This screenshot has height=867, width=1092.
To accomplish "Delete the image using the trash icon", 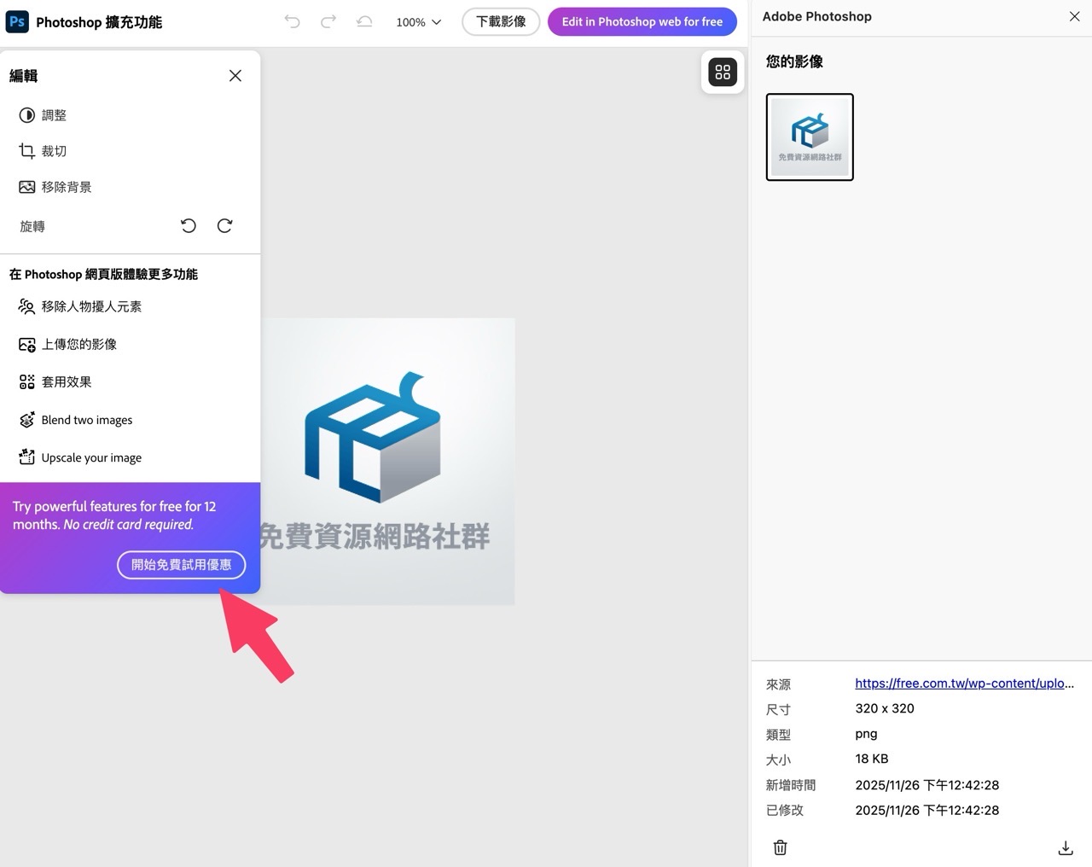I will click(x=780, y=847).
